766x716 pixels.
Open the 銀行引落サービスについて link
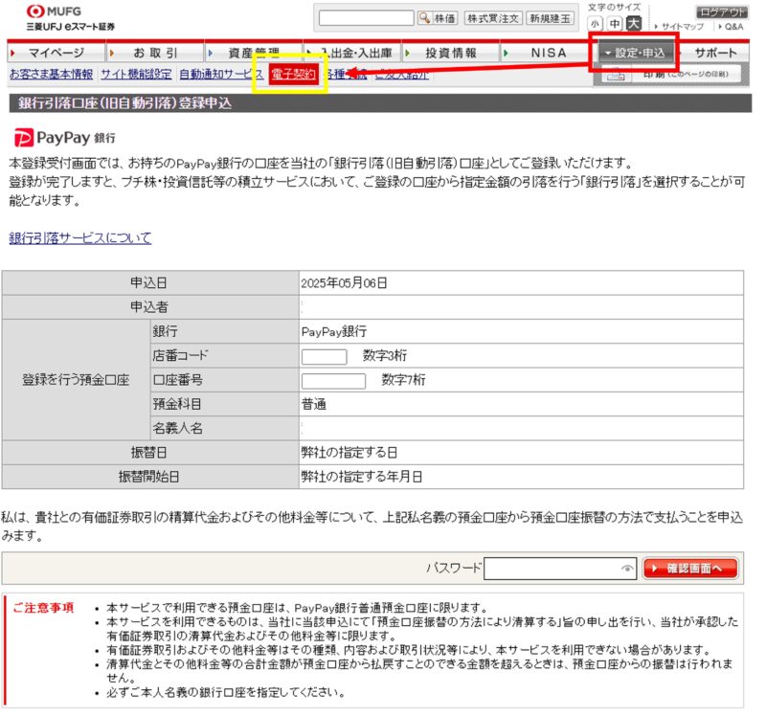click(80, 237)
